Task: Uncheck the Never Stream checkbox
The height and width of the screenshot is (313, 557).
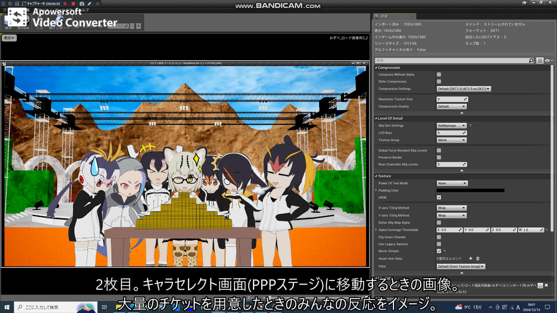Action: tap(439, 251)
